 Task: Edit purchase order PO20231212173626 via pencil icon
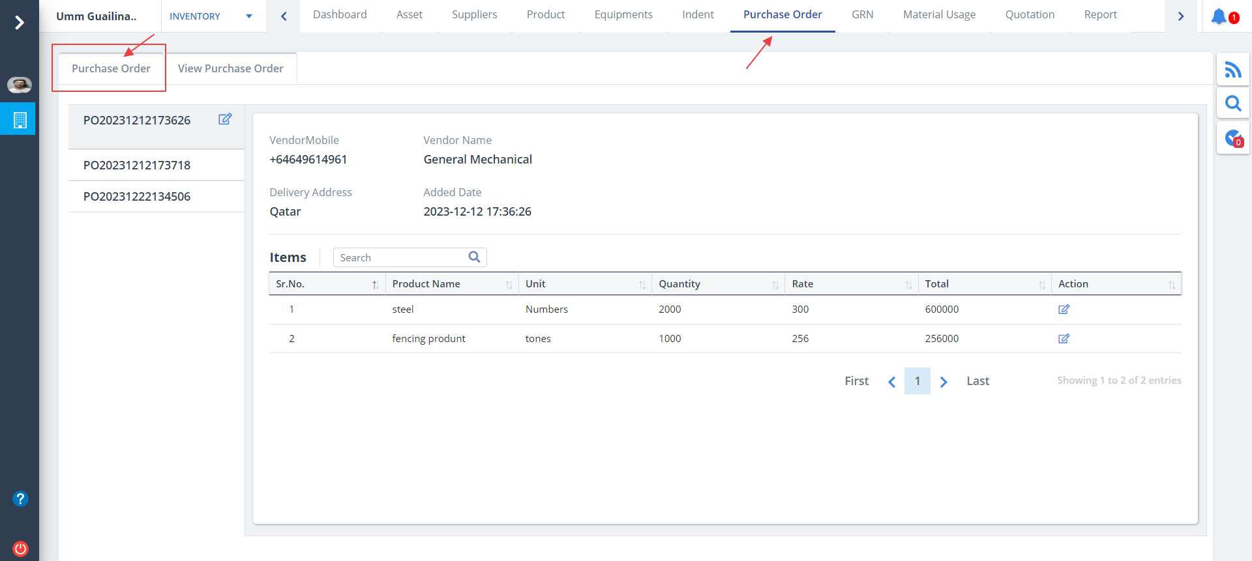[x=225, y=119]
